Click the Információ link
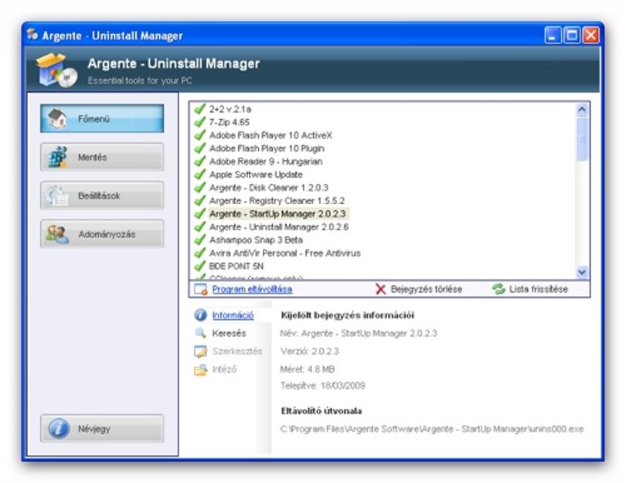The width and height of the screenshot is (626, 483). pos(233,315)
